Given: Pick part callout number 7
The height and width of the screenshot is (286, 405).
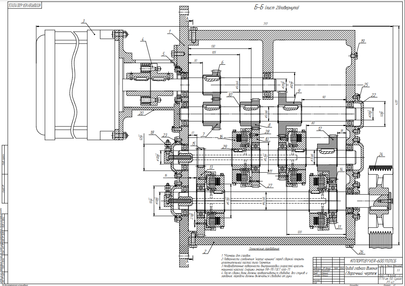Looking at the screenshot, I should (204, 135).
